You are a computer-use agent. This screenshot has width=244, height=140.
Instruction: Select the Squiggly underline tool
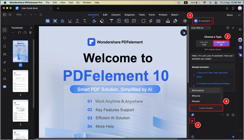[x=77, y=21]
